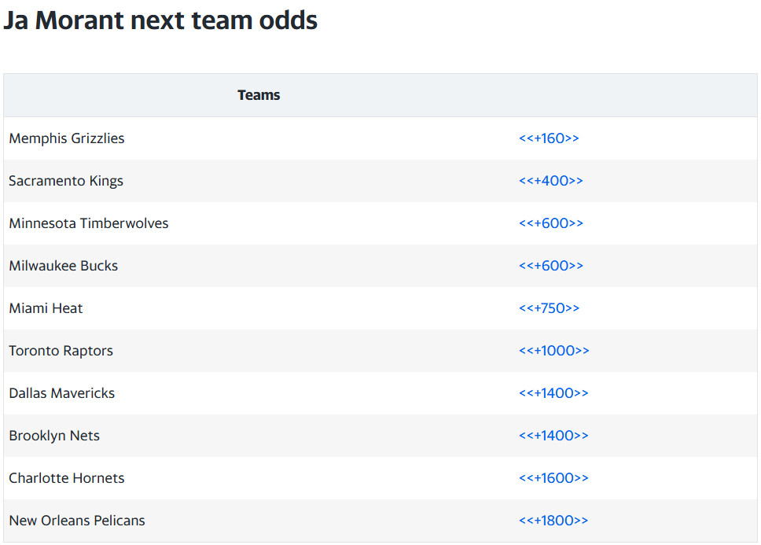Click the New Orleans Pelicans team name
761x545 pixels.
[x=77, y=521]
